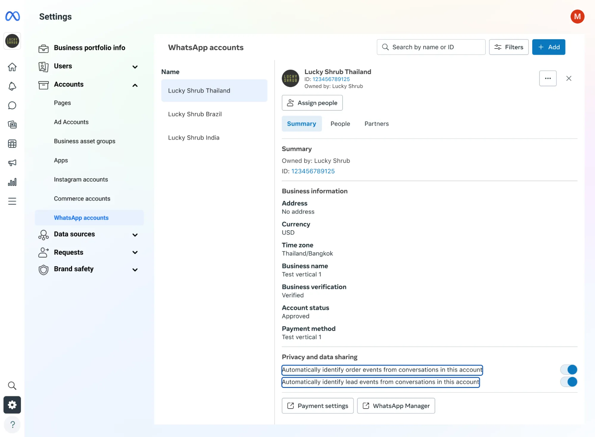This screenshot has width=595, height=437.
Task: Open the Insights bar chart icon
Action: tap(12, 182)
